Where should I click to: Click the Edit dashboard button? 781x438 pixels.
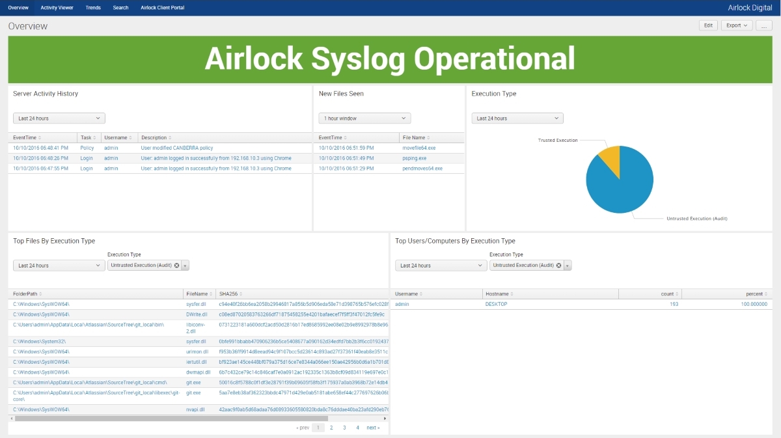[708, 25]
